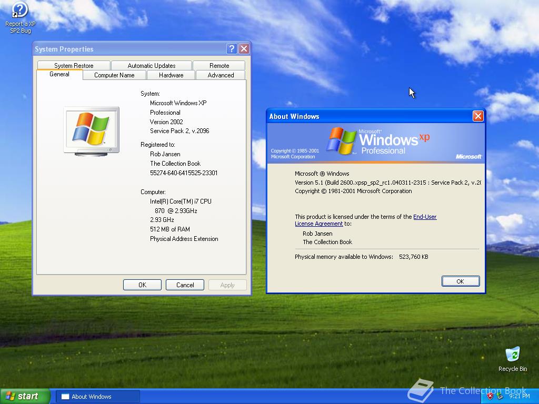Click the Start button
This screenshot has height=404, width=539.
click(24, 396)
